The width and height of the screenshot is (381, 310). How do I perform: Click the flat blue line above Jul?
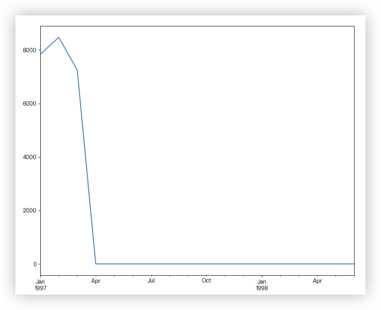(x=151, y=264)
